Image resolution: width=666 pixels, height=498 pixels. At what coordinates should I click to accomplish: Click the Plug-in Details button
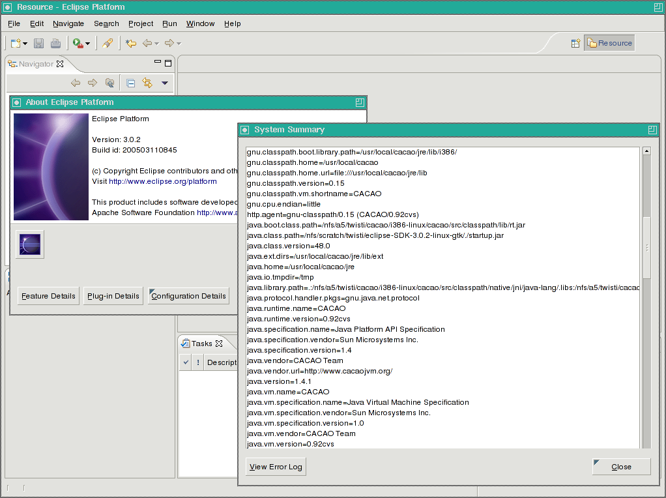click(113, 296)
